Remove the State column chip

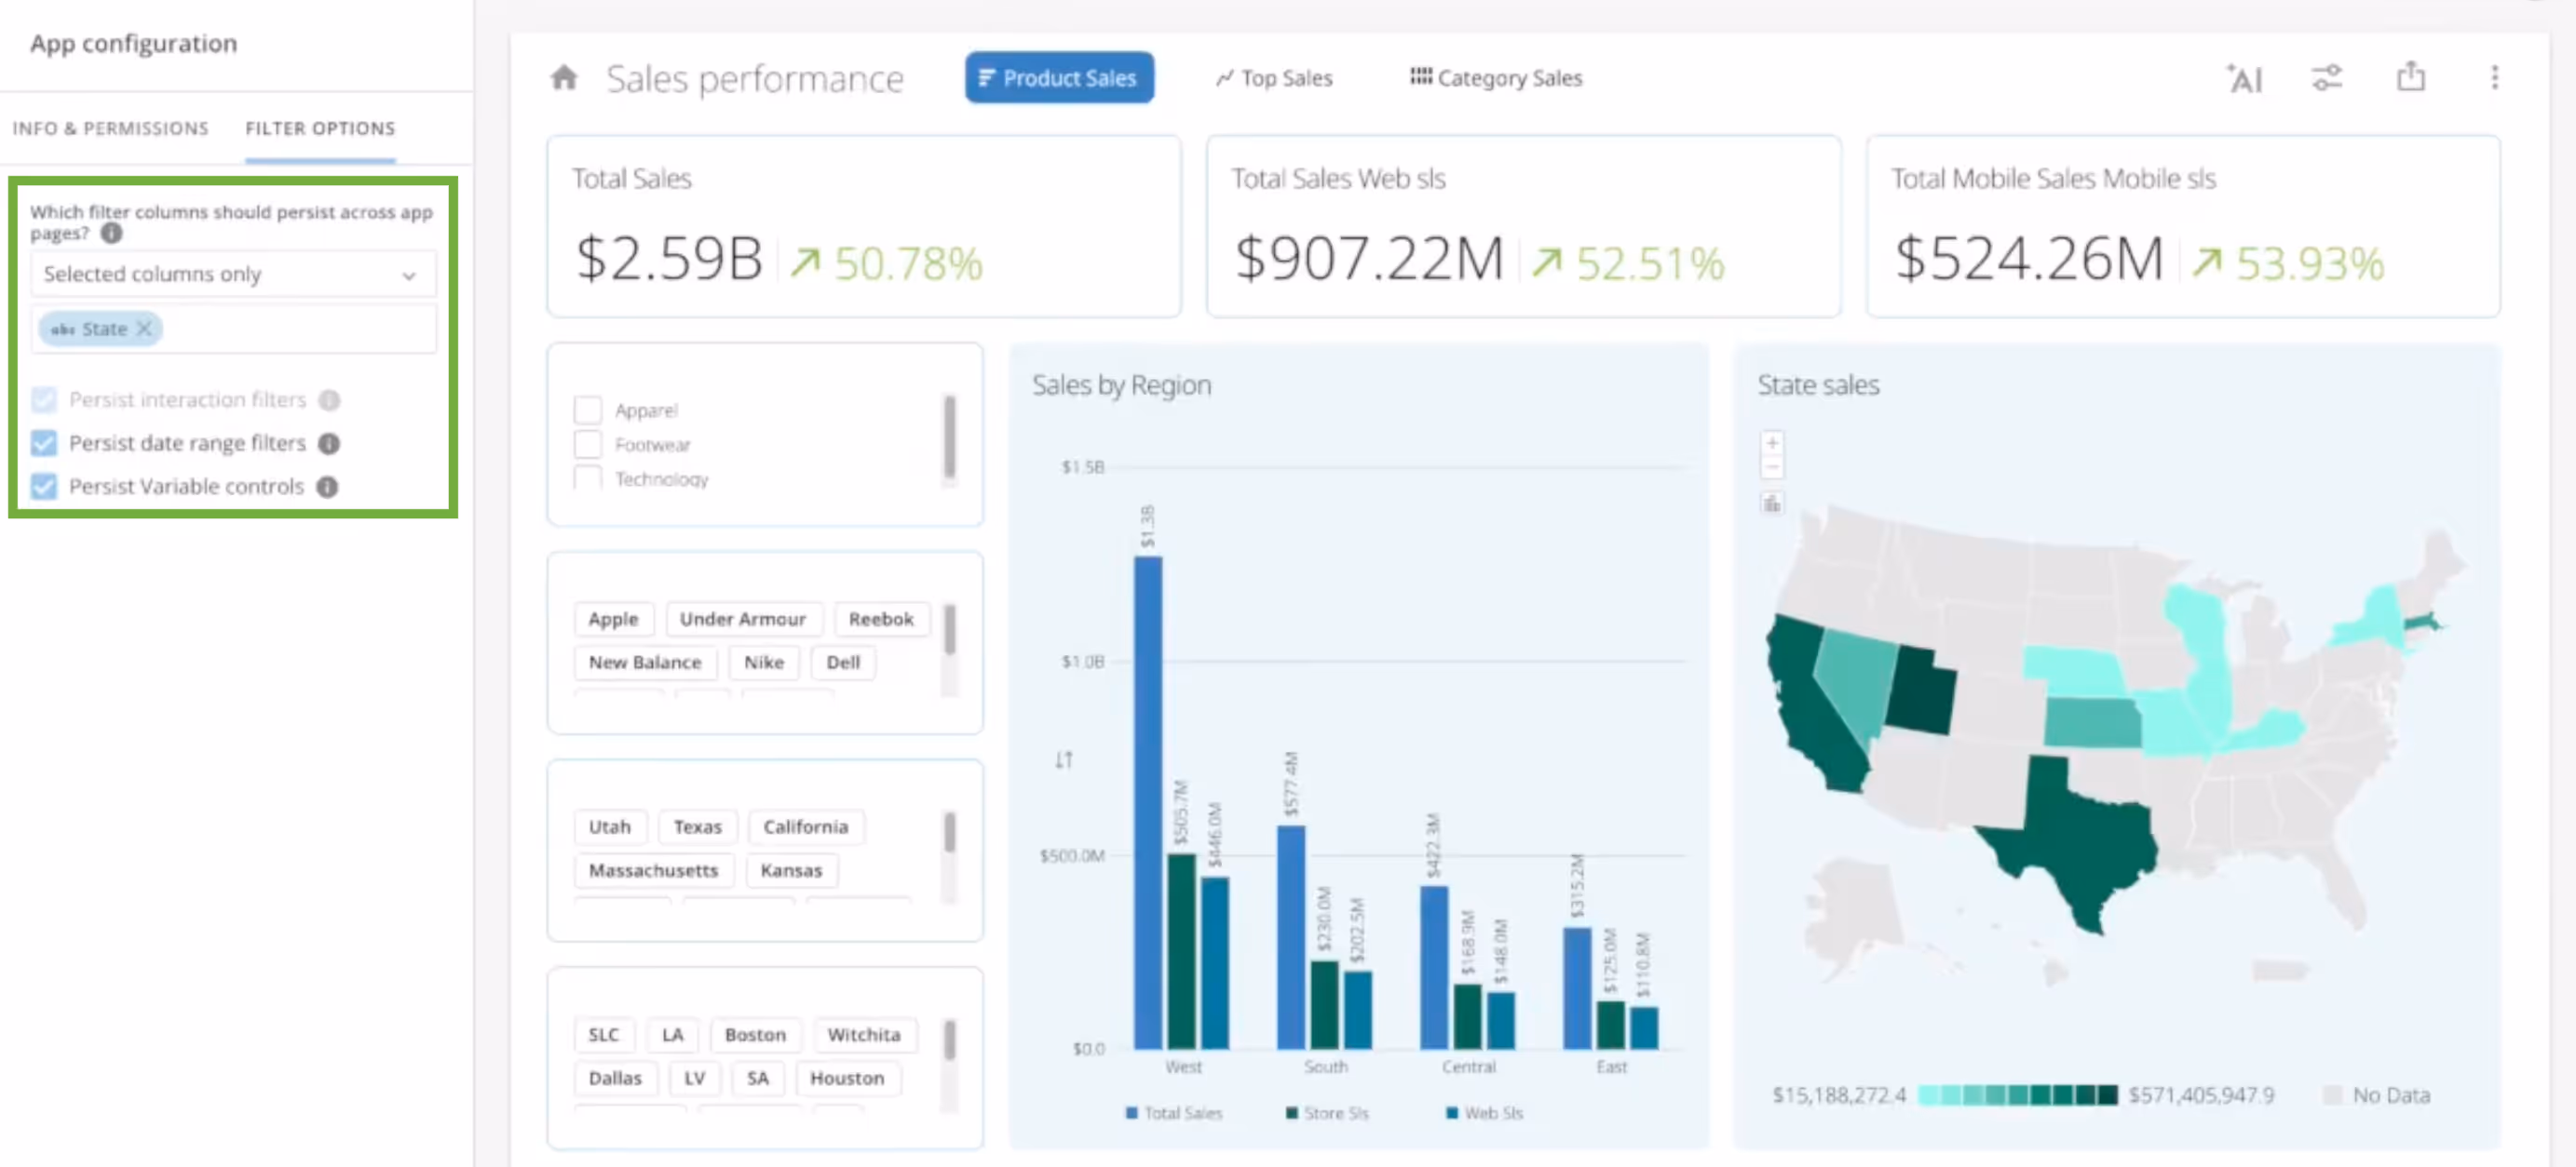[144, 329]
